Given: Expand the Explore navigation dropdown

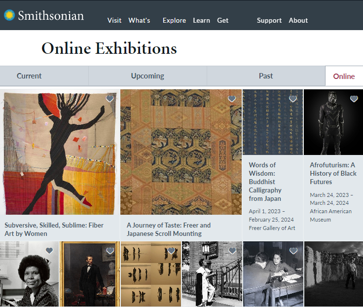Looking at the screenshot, I should click(174, 20).
